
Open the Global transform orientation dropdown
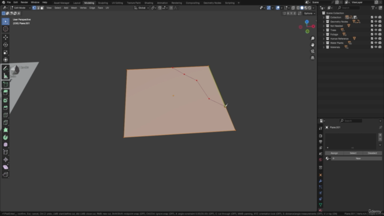[142, 8]
